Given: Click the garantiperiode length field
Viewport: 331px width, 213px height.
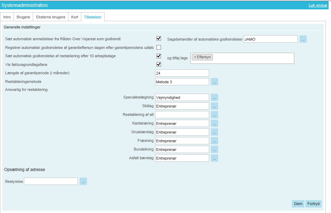Looking at the screenshot, I should click(x=182, y=73).
